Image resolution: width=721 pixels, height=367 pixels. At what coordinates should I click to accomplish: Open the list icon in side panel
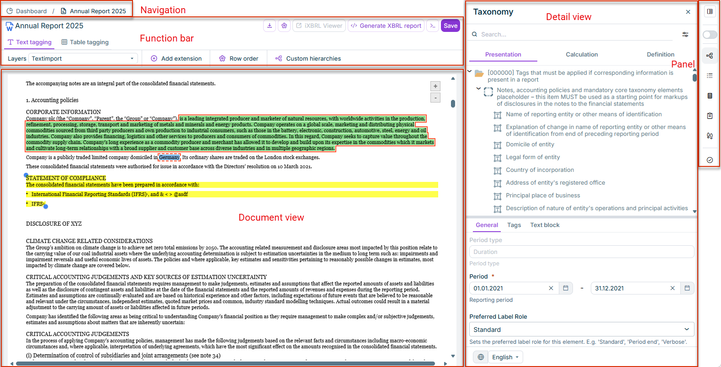coord(710,76)
